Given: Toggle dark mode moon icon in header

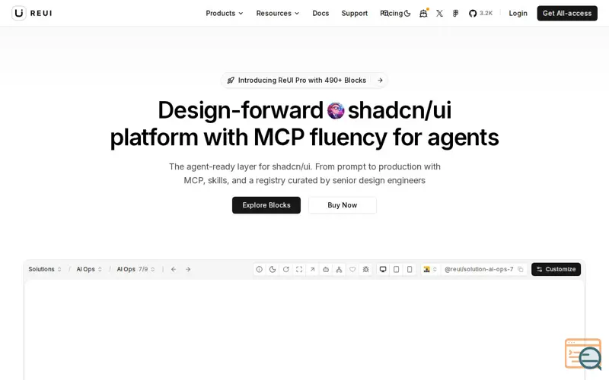Looking at the screenshot, I should coord(407,13).
